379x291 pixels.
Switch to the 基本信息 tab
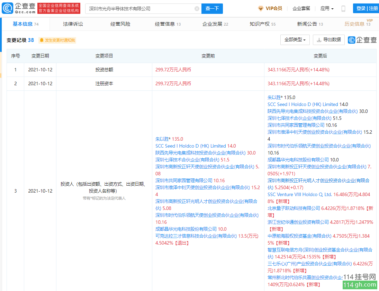click(25, 24)
